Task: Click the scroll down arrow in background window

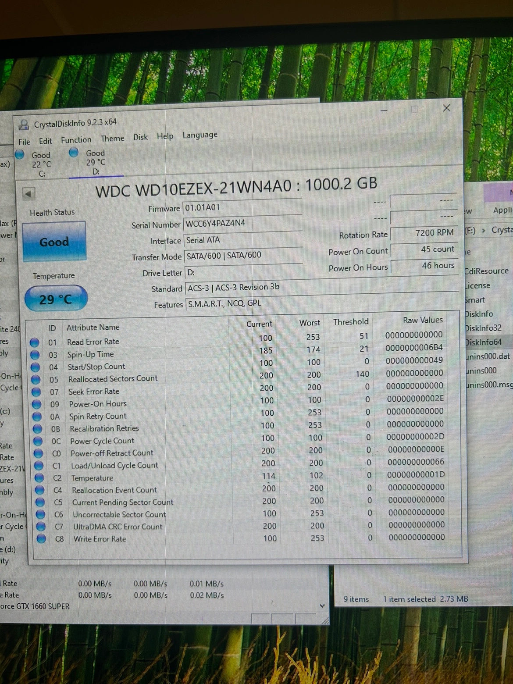Action: point(322,606)
